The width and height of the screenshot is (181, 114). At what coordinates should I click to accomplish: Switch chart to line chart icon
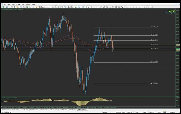click(x=58, y=7)
